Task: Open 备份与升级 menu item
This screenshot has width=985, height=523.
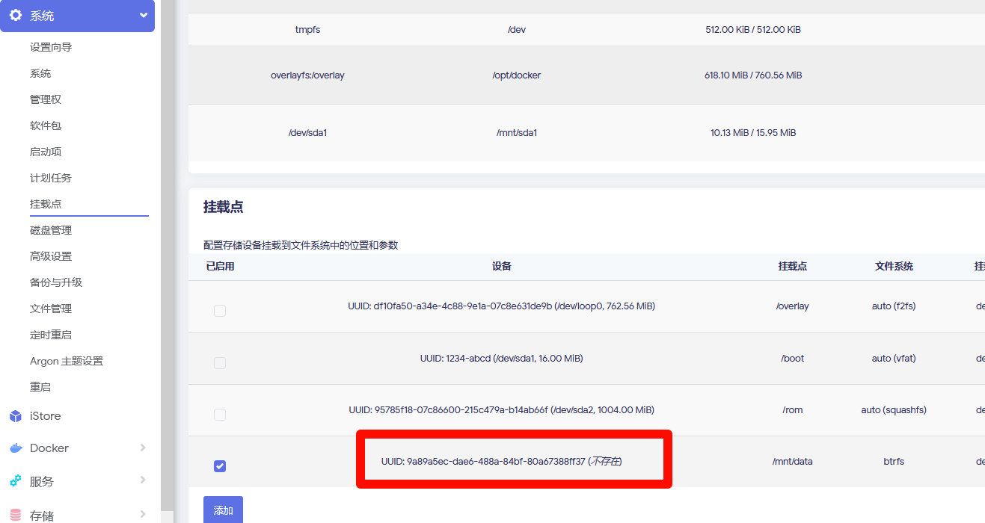Action: [56, 282]
